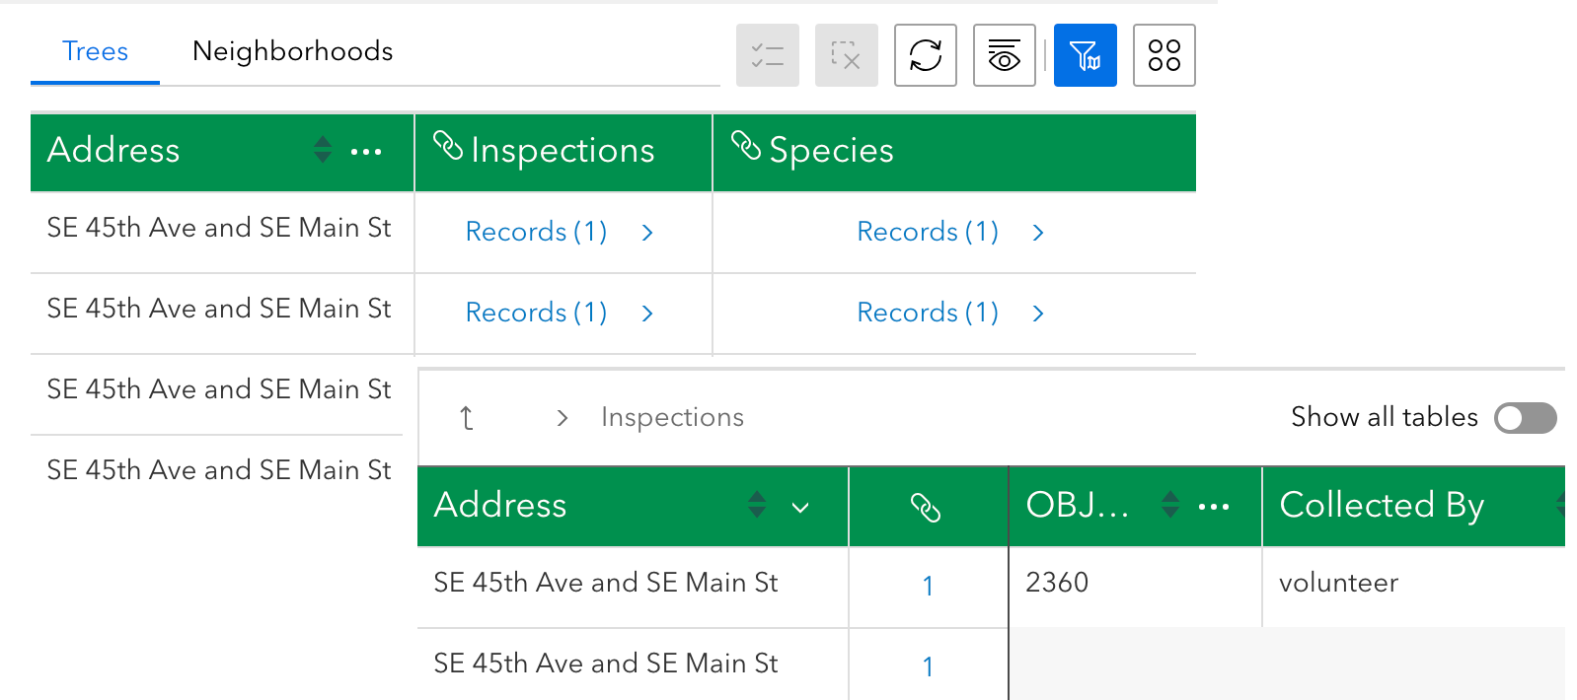Open the four-circles menu button in toolbar
Viewport: 1577px width, 700px height.
[1164, 55]
